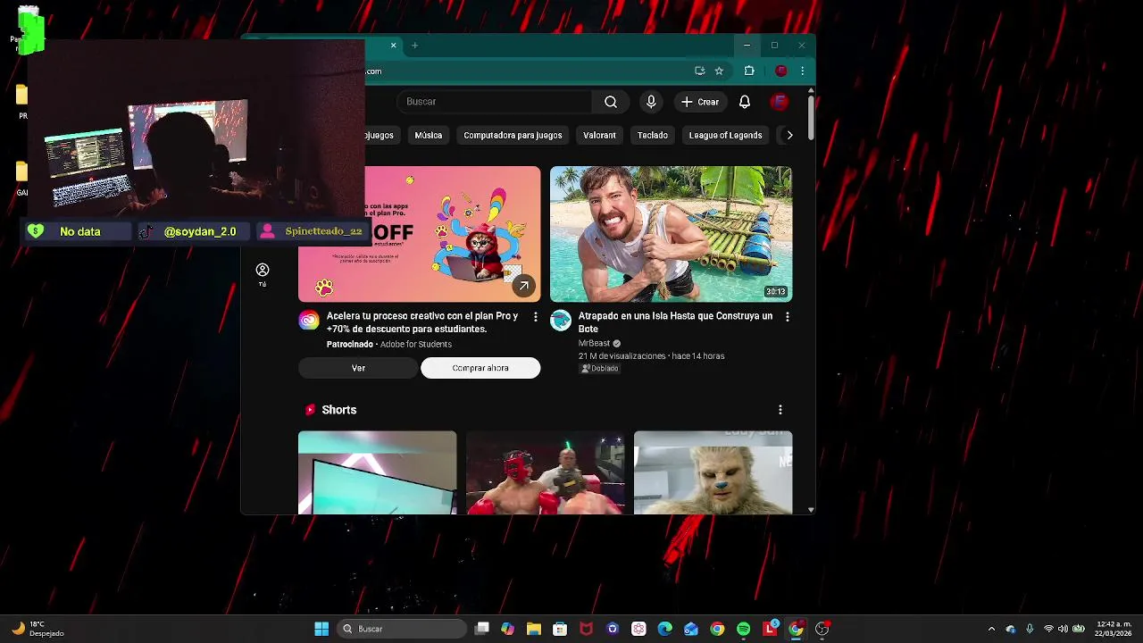The width and height of the screenshot is (1143, 643).
Task: Select the Valorant filter chip
Action: pyautogui.click(x=599, y=135)
